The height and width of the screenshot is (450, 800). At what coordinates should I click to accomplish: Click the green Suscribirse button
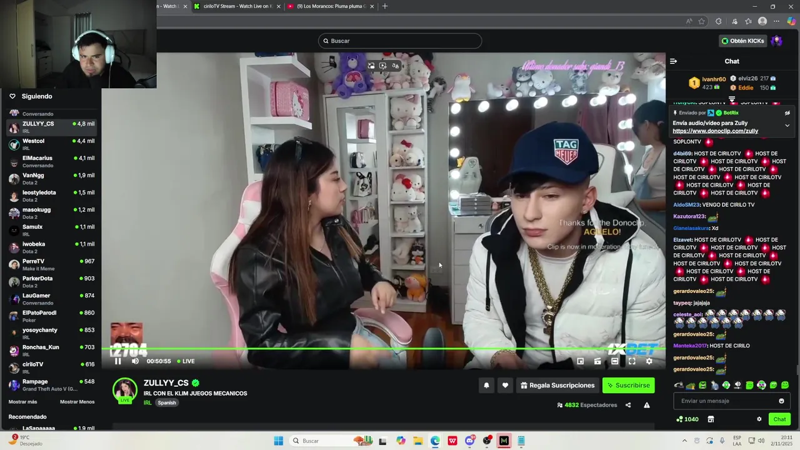click(x=628, y=386)
